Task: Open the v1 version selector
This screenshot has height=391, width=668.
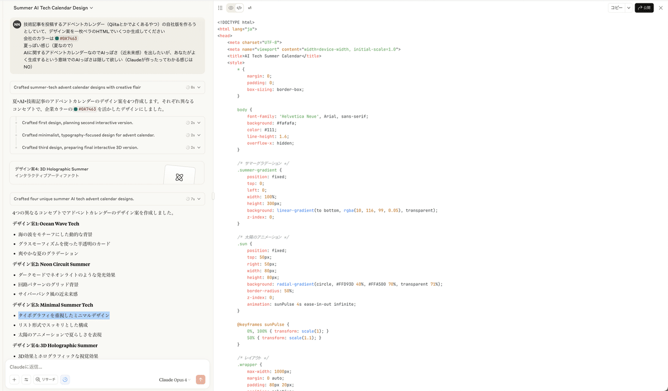Action: [250, 8]
